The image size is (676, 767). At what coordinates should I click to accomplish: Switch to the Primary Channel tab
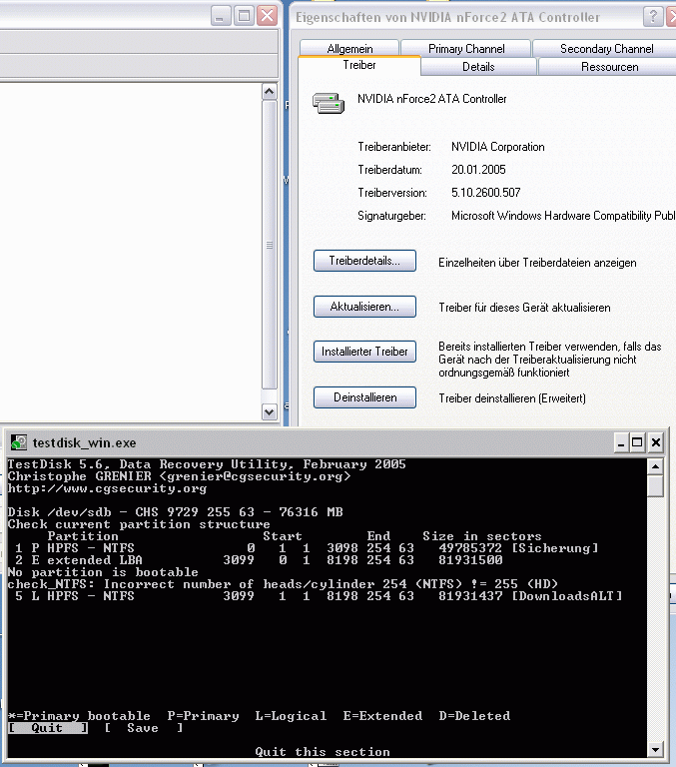[465, 48]
